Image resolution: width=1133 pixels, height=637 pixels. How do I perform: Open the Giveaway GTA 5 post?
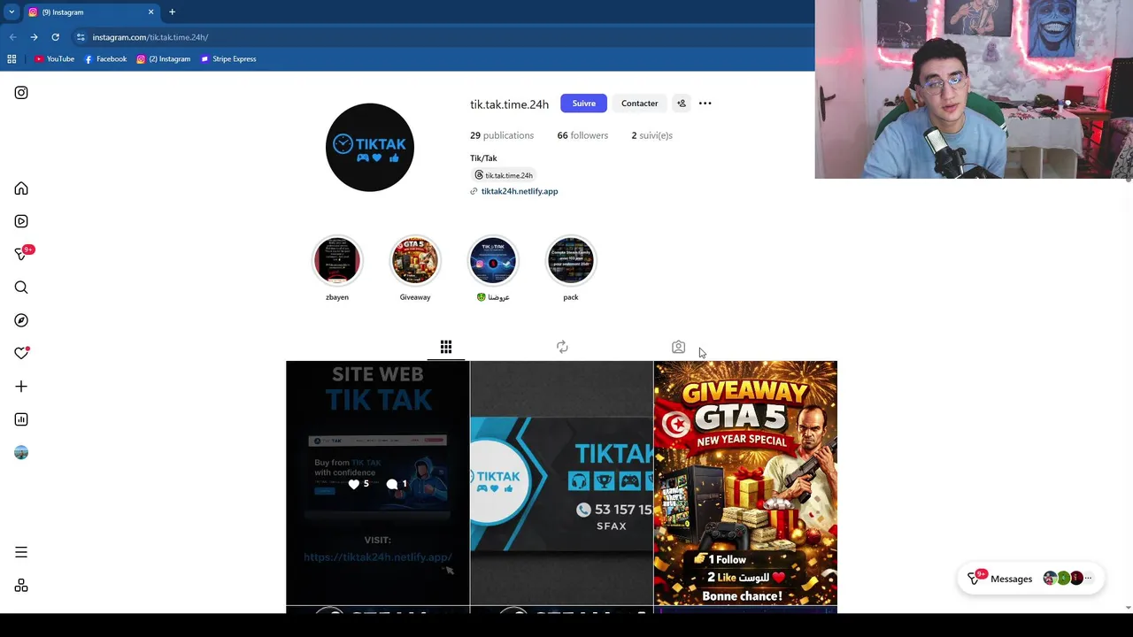click(x=745, y=483)
